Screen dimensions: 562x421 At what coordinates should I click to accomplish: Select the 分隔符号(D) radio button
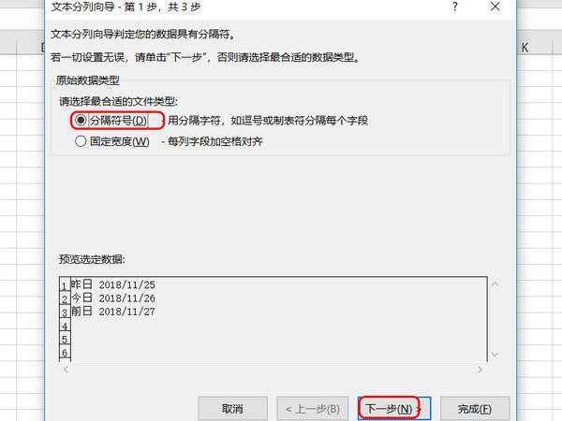point(81,120)
